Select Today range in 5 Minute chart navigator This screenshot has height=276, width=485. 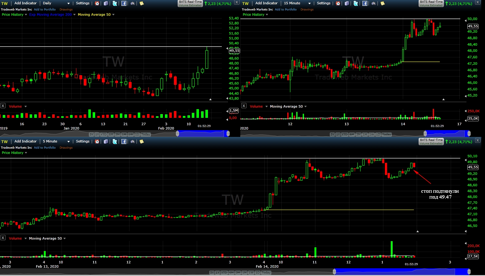(x=266, y=273)
